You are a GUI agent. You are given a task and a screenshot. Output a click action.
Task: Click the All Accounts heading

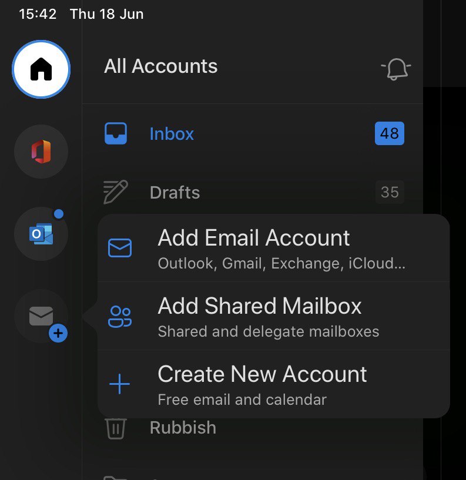pyautogui.click(x=161, y=66)
